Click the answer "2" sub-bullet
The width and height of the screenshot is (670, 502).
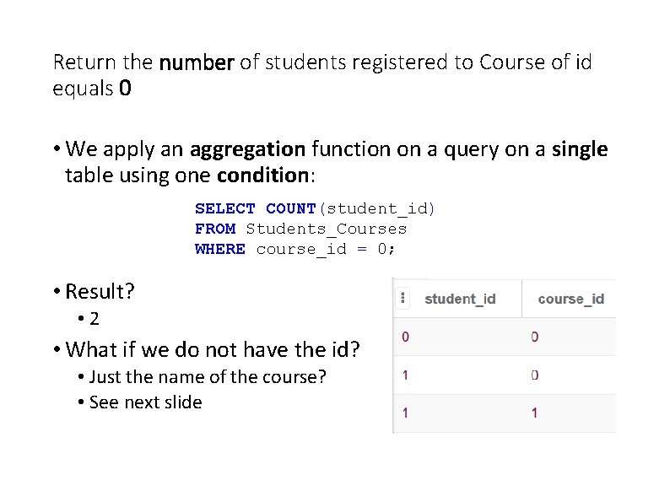click(94, 318)
